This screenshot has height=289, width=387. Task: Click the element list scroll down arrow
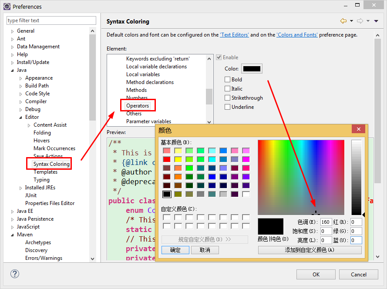(209, 122)
